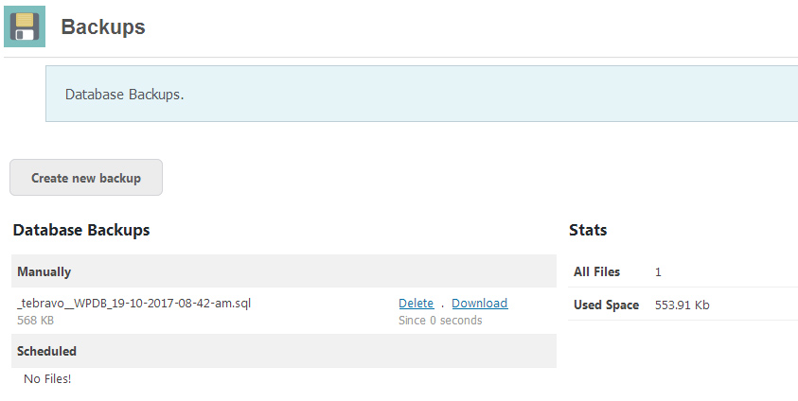Click the All Files label
798x401 pixels.
[x=596, y=272]
